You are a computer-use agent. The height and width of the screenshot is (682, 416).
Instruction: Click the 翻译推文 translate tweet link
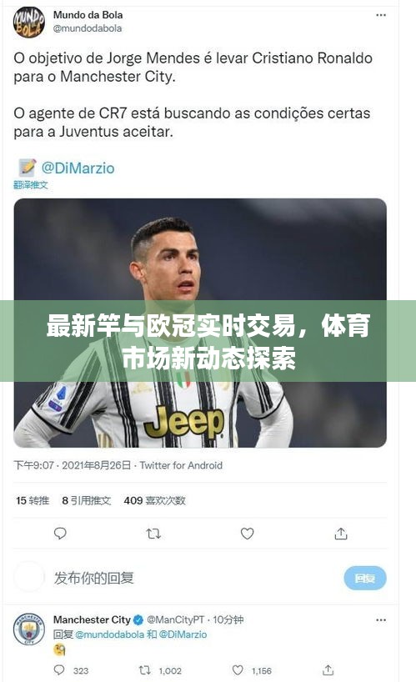point(30,185)
